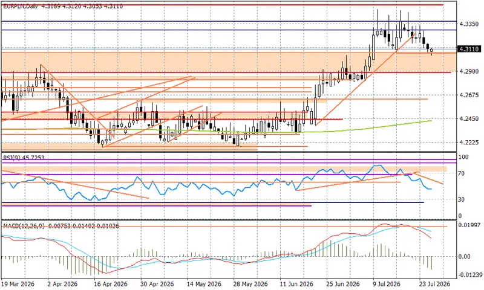
Task: Click the 4.3350 price axis label
Action: (469, 24)
